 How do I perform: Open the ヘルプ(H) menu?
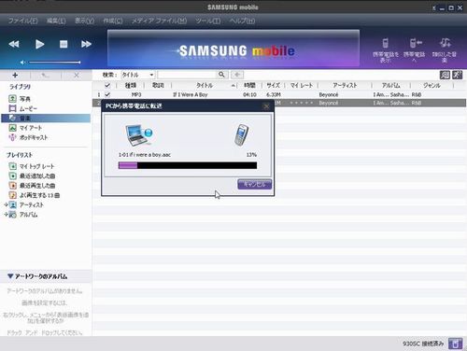[242, 21]
